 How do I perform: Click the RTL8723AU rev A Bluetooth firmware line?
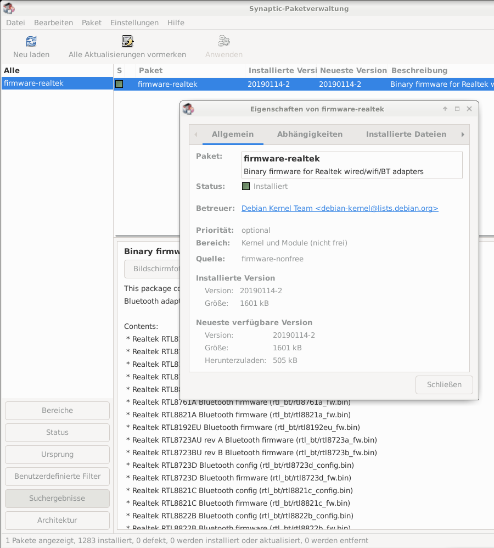coord(251,440)
